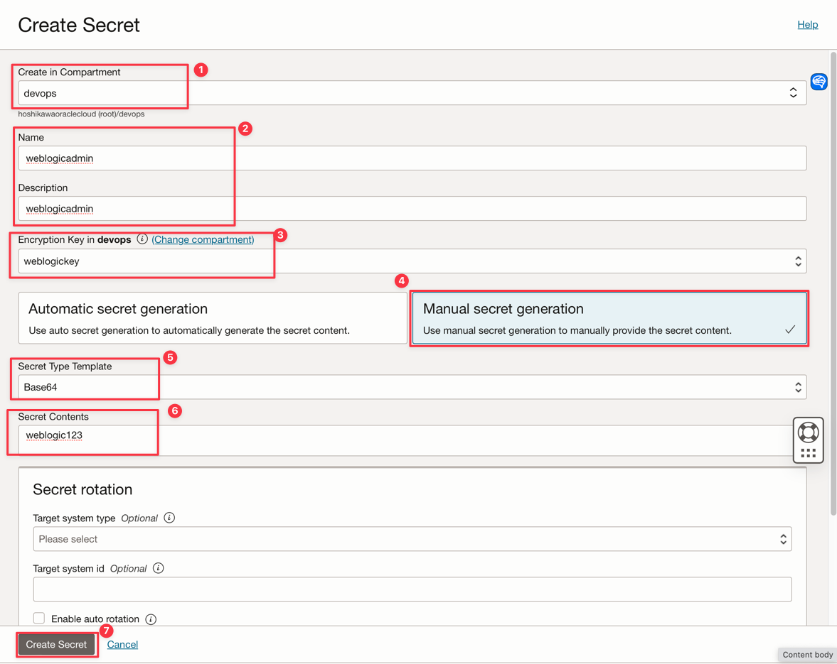Open the Secret Type Template dropdown
The image size is (837, 664).
point(412,387)
